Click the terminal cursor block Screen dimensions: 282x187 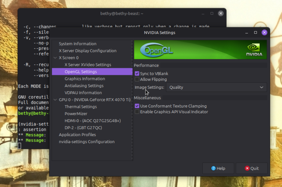click(x=19, y=146)
